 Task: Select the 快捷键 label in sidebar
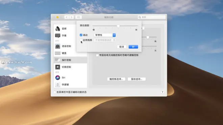click(65, 85)
